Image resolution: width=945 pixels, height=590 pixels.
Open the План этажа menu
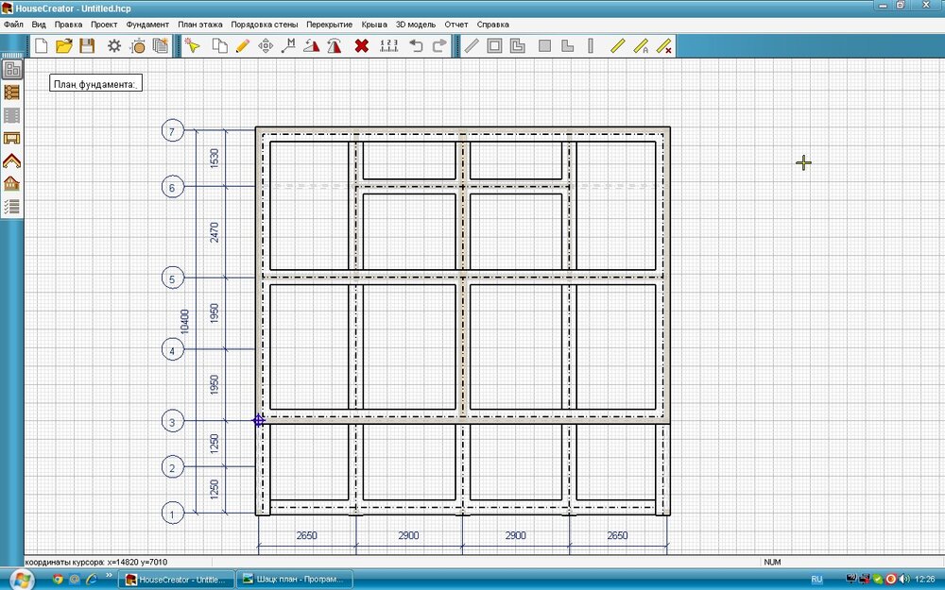click(200, 25)
